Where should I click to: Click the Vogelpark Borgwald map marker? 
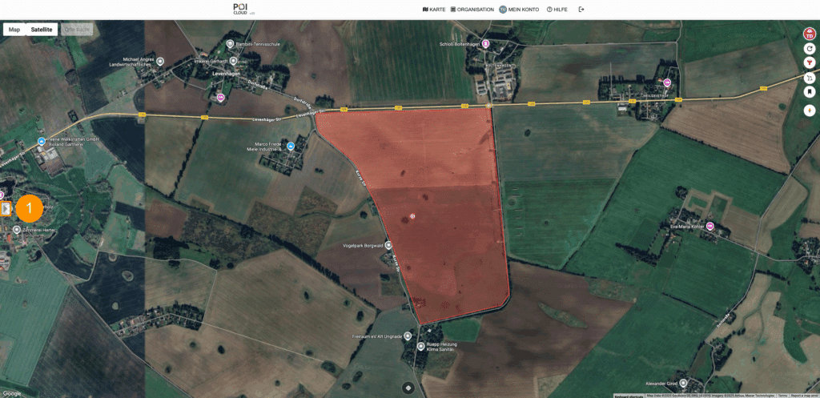point(388,245)
